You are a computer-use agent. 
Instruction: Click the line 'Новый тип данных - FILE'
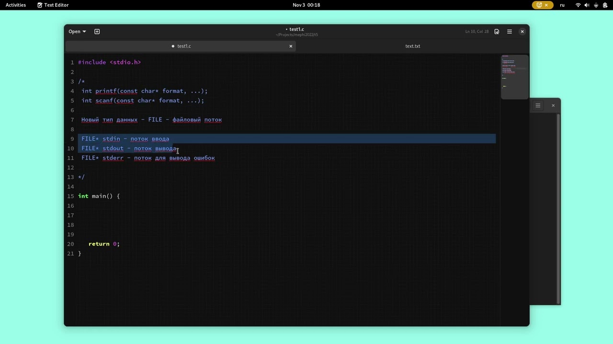click(151, 119)
